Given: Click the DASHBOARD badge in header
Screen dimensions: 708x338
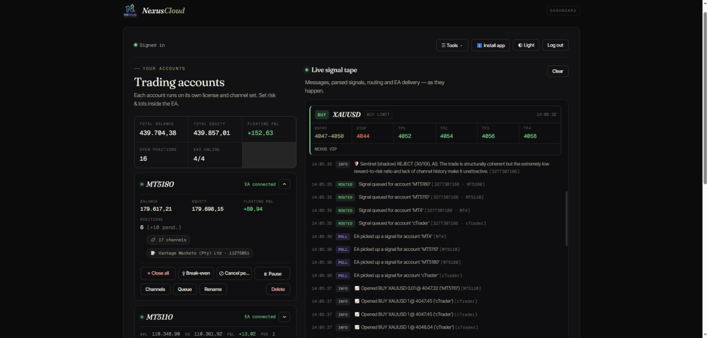Looking at the screenshot, I should coord(563,11).
